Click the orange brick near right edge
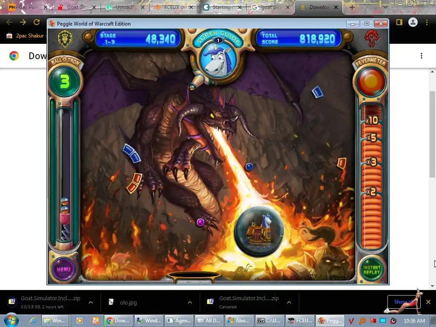The image size is (436, 327). coord(342,163)
